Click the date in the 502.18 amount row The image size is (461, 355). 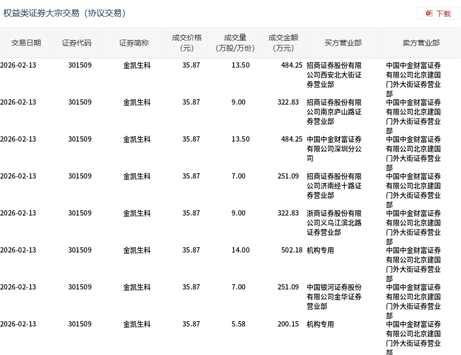point(18,250)
